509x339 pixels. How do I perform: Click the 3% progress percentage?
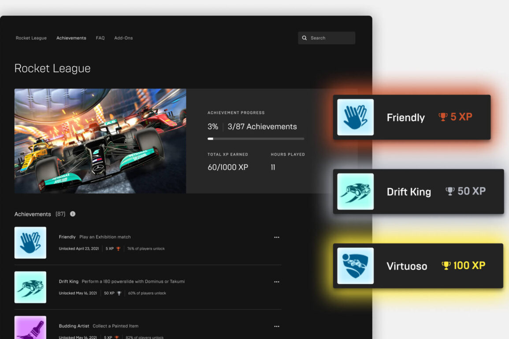pyautogui.click(x=213, y=126)
